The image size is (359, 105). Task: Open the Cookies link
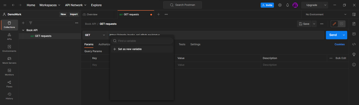tap(339, 44)
